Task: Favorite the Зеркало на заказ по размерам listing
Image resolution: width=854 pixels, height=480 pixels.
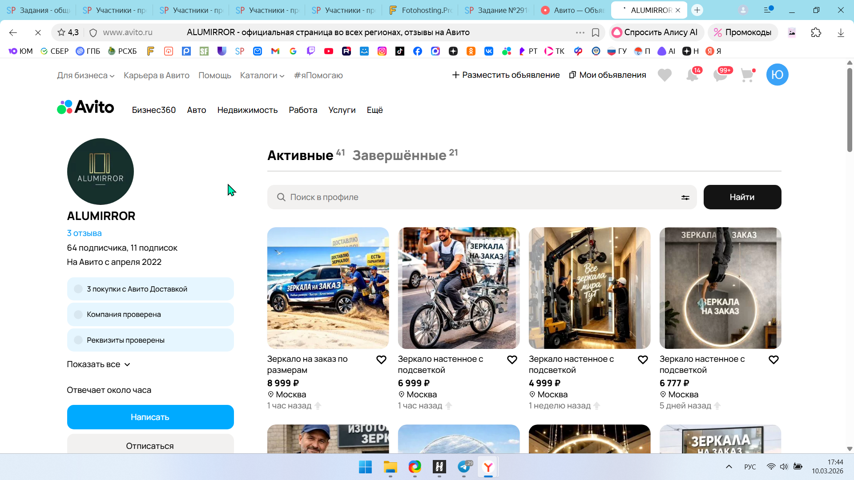Action: [381, 360]
